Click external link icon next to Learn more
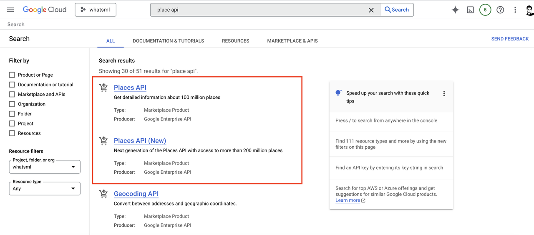The height and width of the screenshot is (235, 534). tap(363, 200)
